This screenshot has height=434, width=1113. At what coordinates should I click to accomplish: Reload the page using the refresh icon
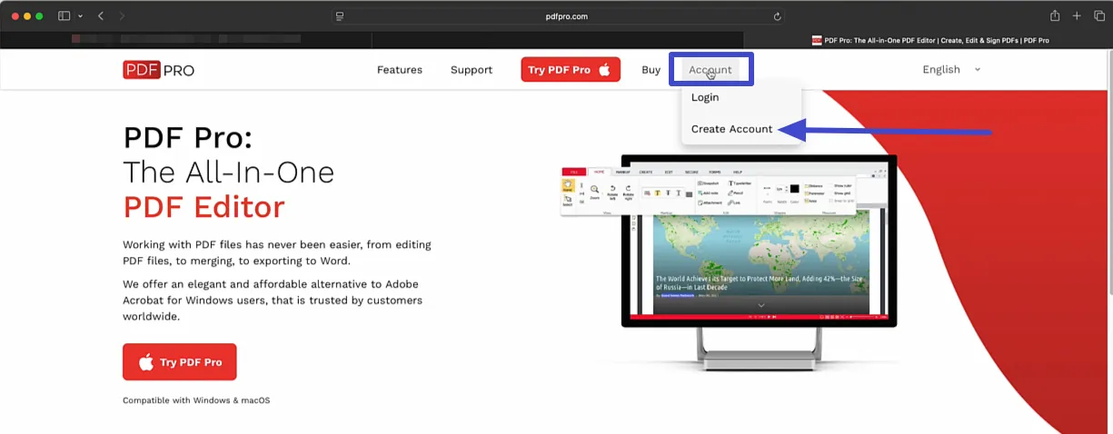[x=777, y=16]
